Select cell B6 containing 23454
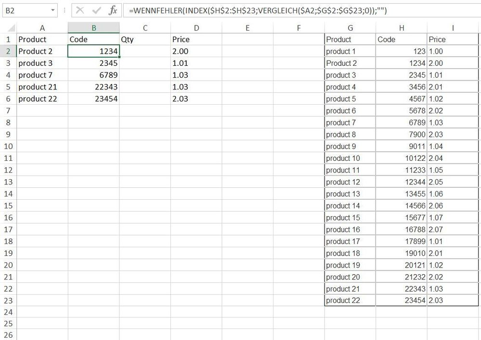Viewport: 481px width, 340px height. point(94,99)
